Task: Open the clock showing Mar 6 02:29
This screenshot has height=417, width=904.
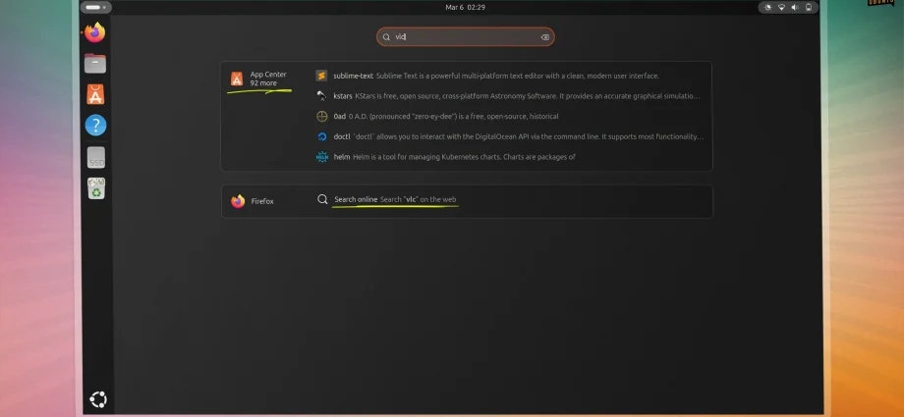Action: [x=465, y=7]
